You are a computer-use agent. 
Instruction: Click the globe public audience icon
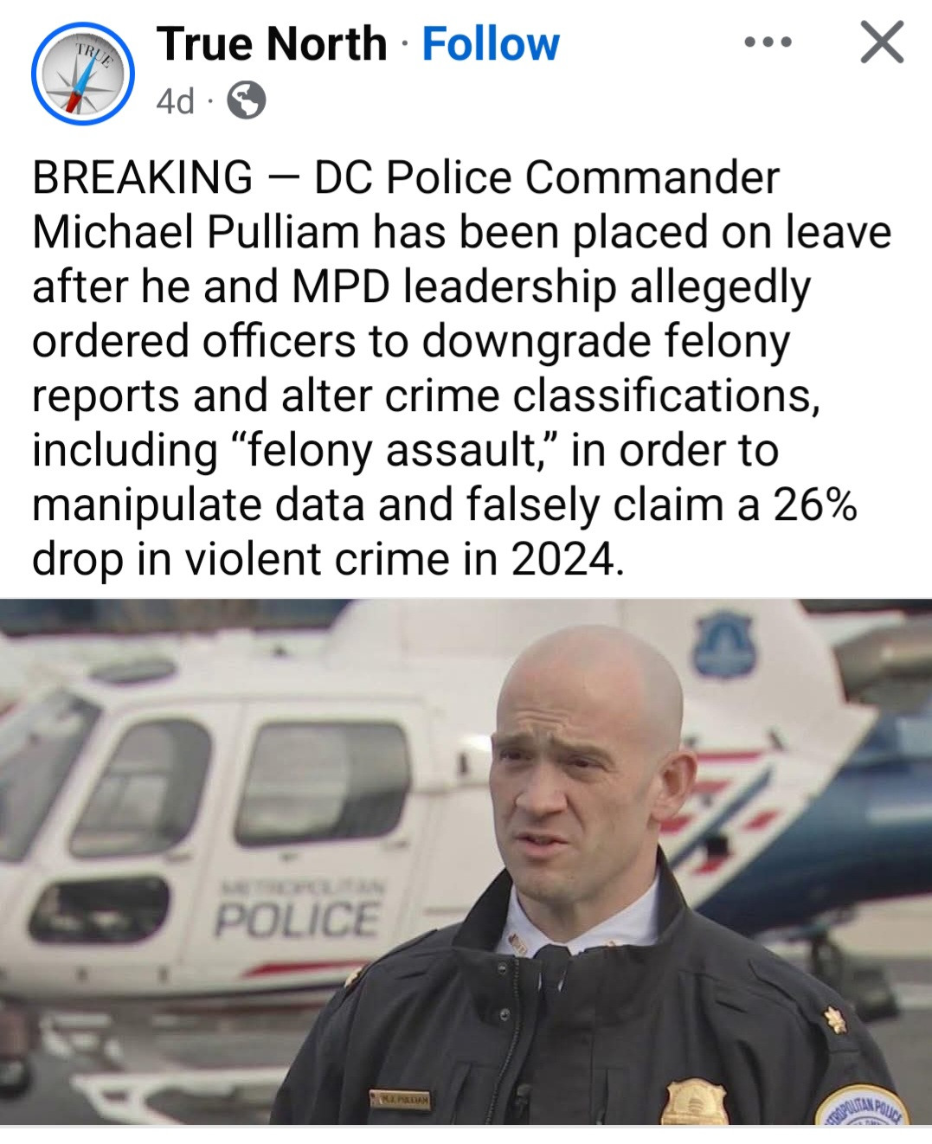point(246,101)
